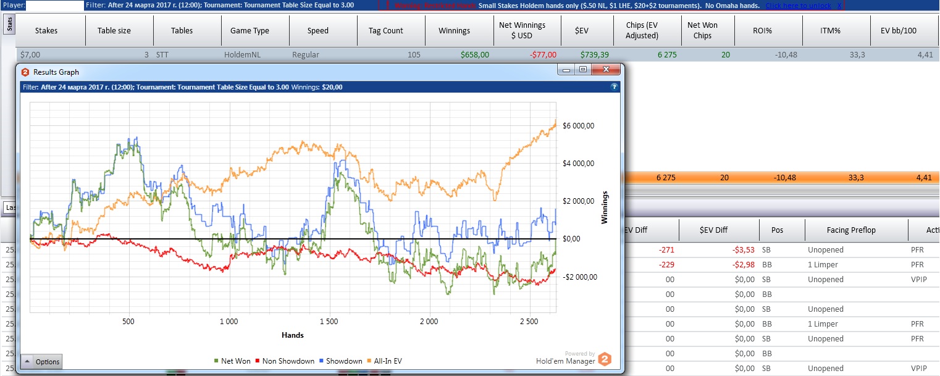
Task: Click the 'Click here to unlock' link
Action: [x=799, y=6]
